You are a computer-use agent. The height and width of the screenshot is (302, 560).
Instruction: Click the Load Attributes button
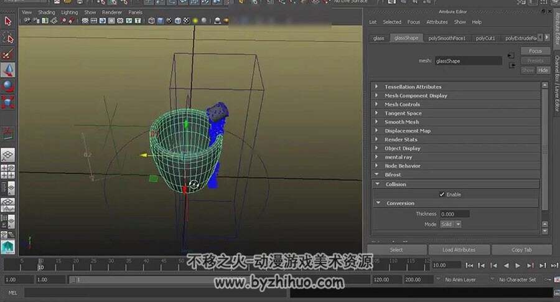[x=459, y=250]
